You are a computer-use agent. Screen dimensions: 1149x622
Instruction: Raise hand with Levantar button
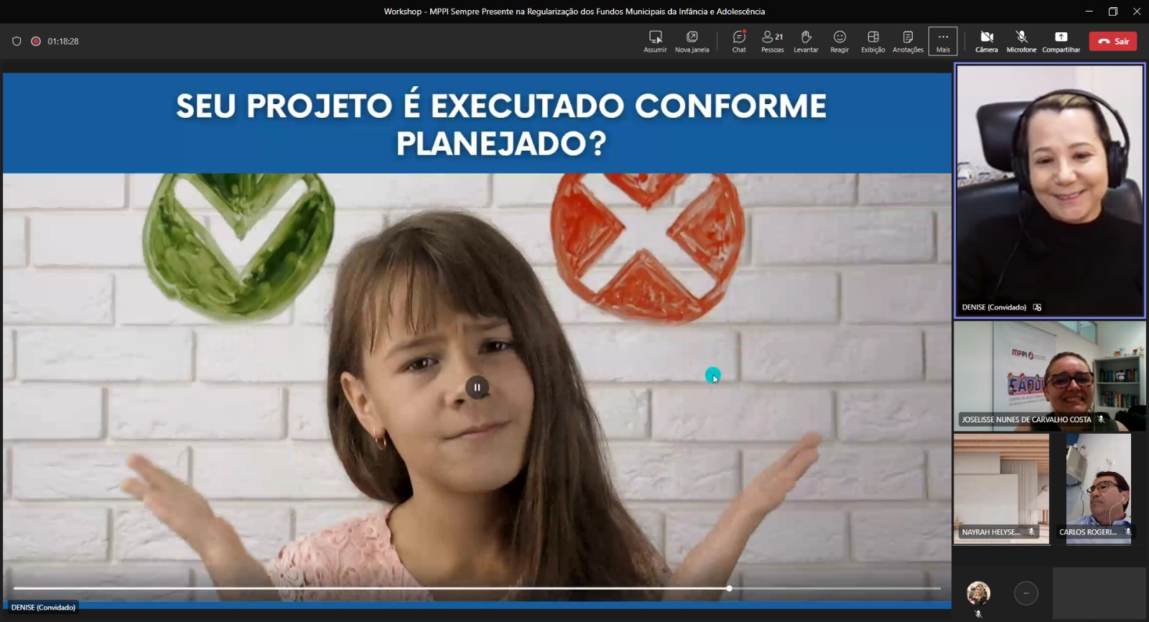[806, 42]
